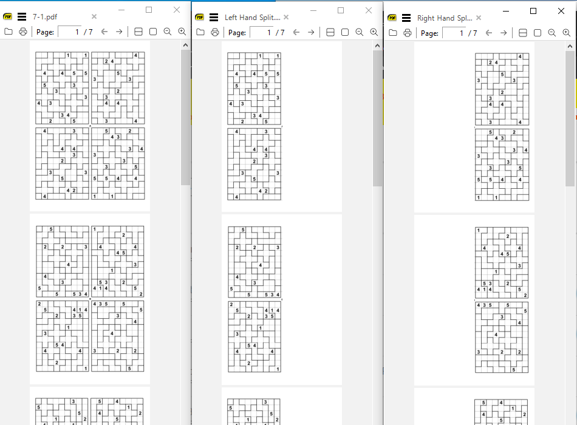Click page number field in Right Hand Split window
This screenshot has height=425, width=577.
click(x=454, y=33)
